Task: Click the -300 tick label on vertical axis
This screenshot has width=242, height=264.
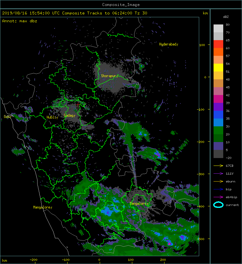Action: point(200,174)
